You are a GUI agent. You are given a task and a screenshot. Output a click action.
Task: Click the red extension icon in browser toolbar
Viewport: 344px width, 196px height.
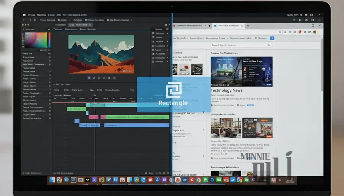coord(300,32)
